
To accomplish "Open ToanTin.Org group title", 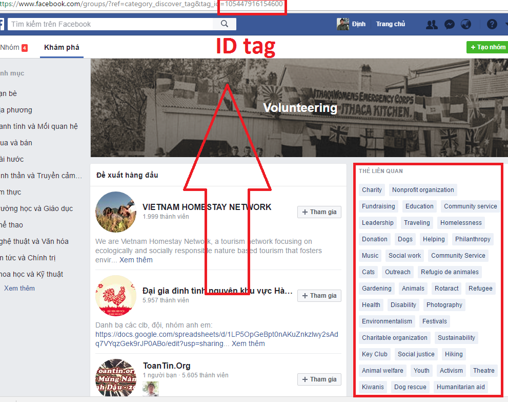I will pos(167,366).
